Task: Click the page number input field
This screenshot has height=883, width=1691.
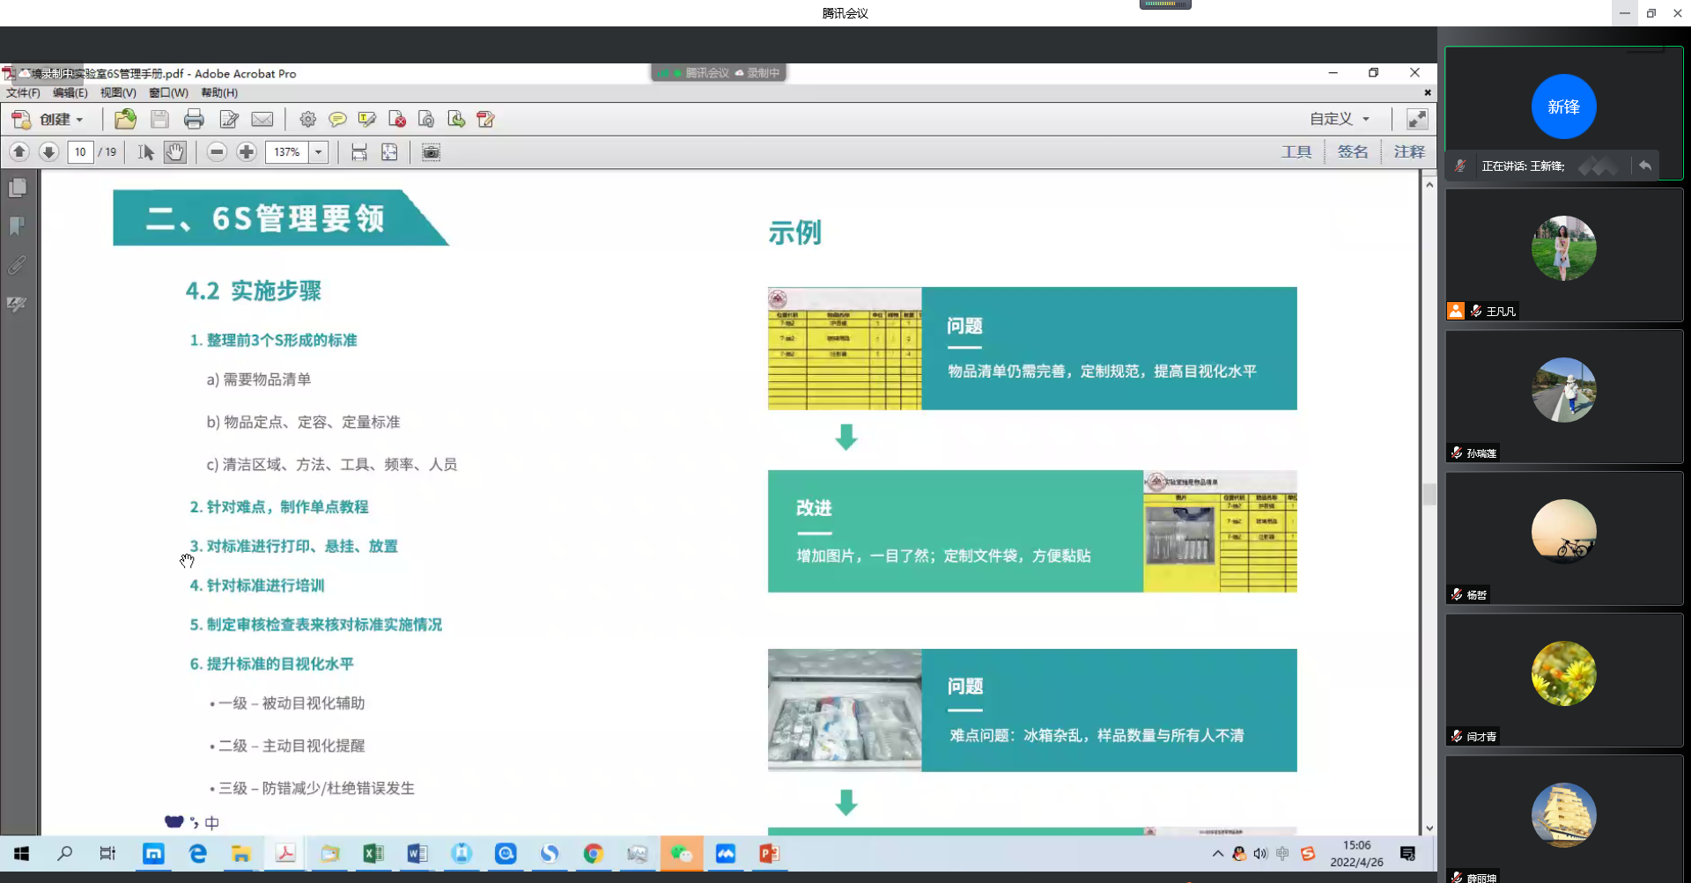Action: point(80,152)
